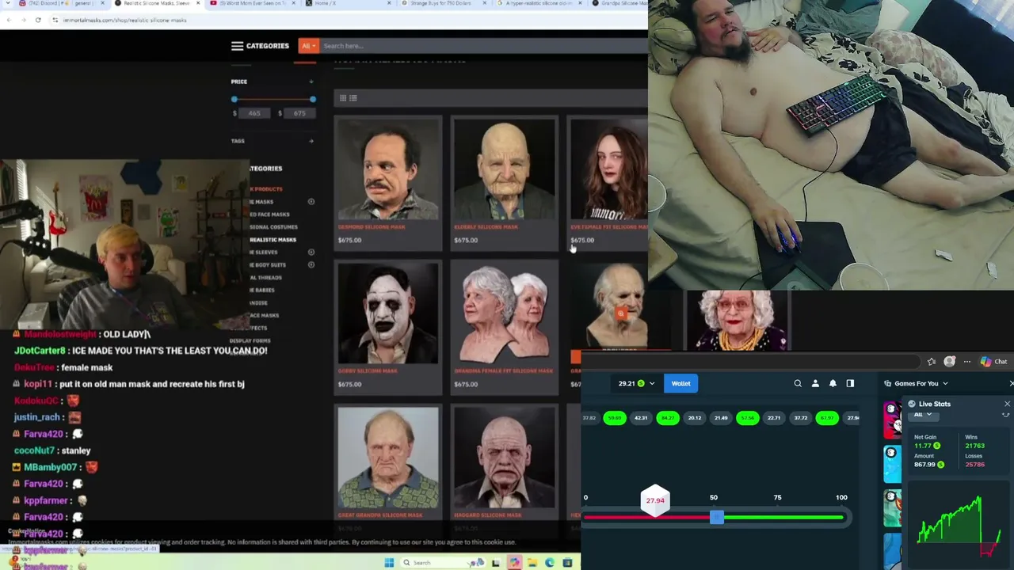
Task: Select the 'Realistic Masks' category link
Action: coord(273,240)
